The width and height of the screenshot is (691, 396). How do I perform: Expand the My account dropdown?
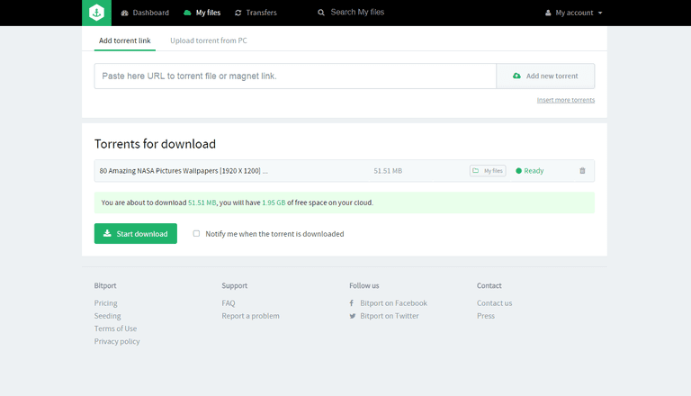[x=574, y=13]
